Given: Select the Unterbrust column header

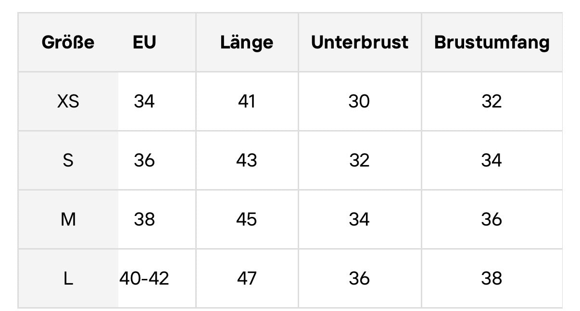Looking at the screenshot, I should (x=360, y=43).
